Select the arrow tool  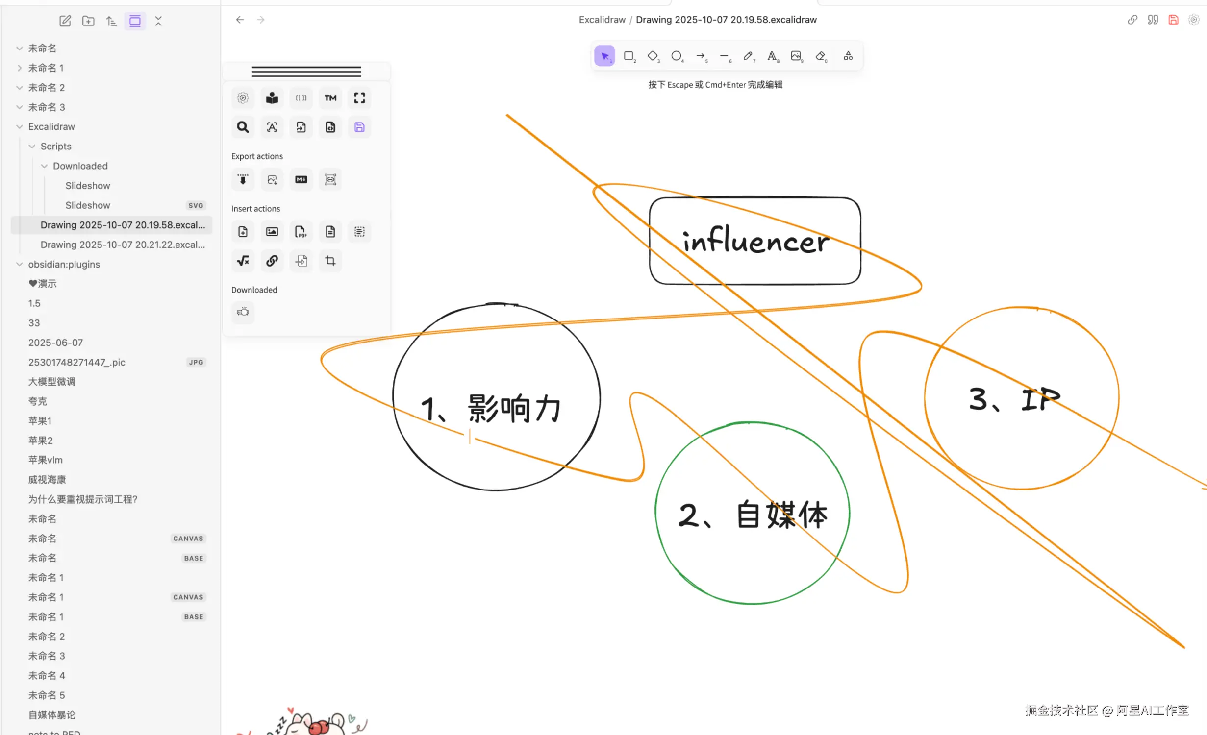coord(700,56)
